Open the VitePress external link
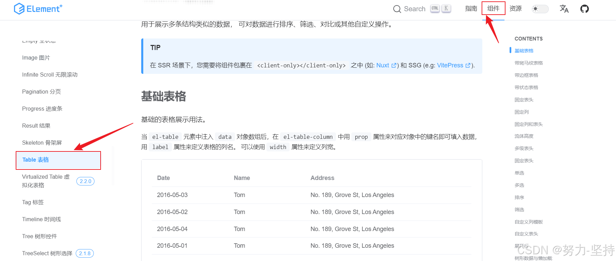This screenshot has width=616, height=261. 454,65
